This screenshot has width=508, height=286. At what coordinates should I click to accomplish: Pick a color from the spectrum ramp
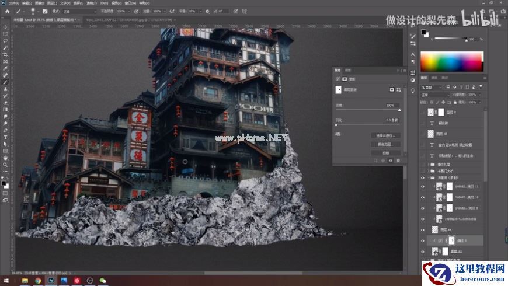(x=451, y=61)
